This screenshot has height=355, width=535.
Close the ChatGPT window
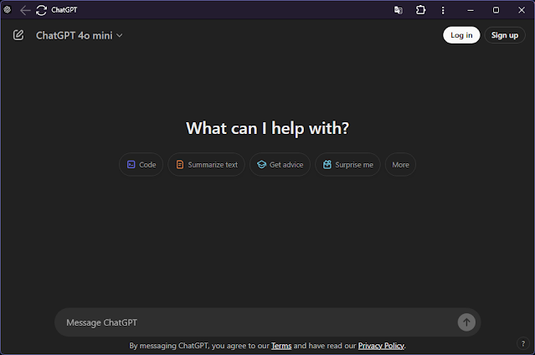click(x=522, y=10)
